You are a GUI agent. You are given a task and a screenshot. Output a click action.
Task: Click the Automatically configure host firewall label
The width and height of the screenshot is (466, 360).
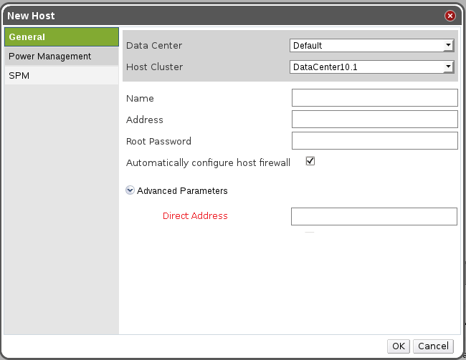tap(208, 163)
